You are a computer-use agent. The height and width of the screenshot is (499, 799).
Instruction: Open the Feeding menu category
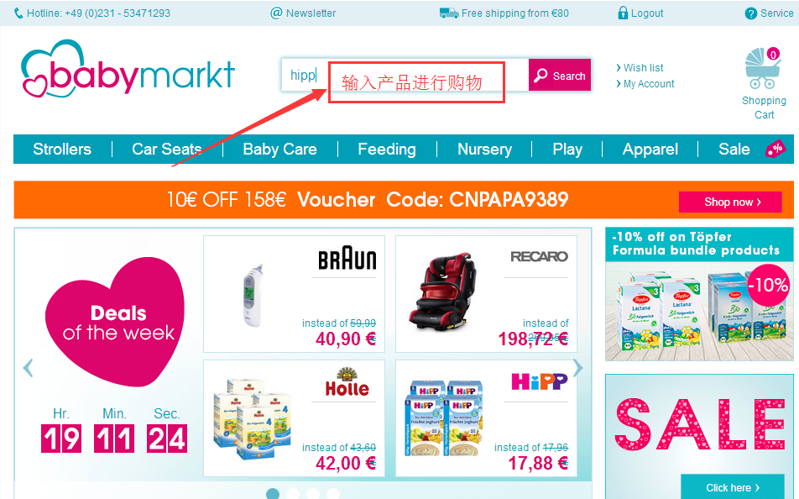coord(387,149)
